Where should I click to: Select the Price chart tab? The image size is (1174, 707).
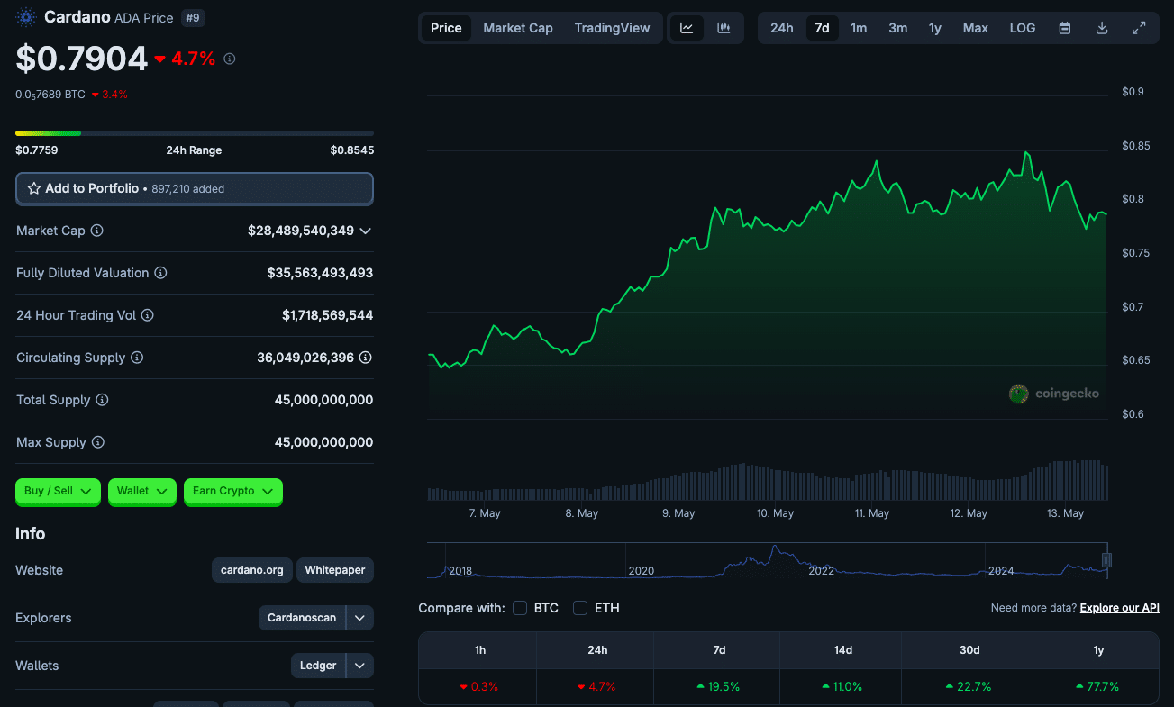[446, 28]
